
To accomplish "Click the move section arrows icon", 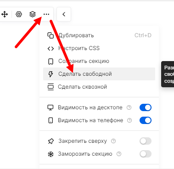I will pyautogui.click(x=5, y=14).
